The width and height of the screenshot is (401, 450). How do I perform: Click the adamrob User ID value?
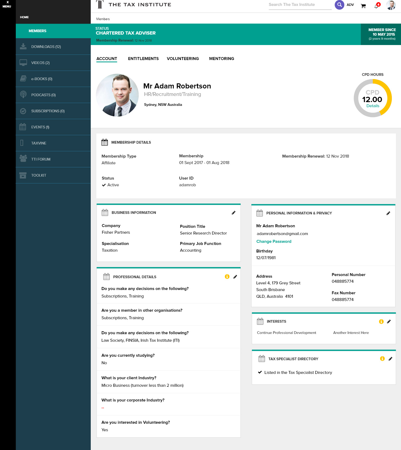[187, 185]
